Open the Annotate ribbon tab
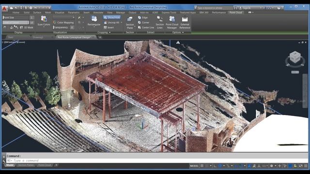Image resolution: width=310 pixels, height=174 pixels. (98, 13)
